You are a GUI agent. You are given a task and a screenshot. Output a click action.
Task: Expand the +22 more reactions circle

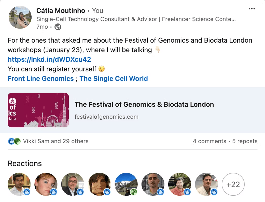click(x=233, y=184)
